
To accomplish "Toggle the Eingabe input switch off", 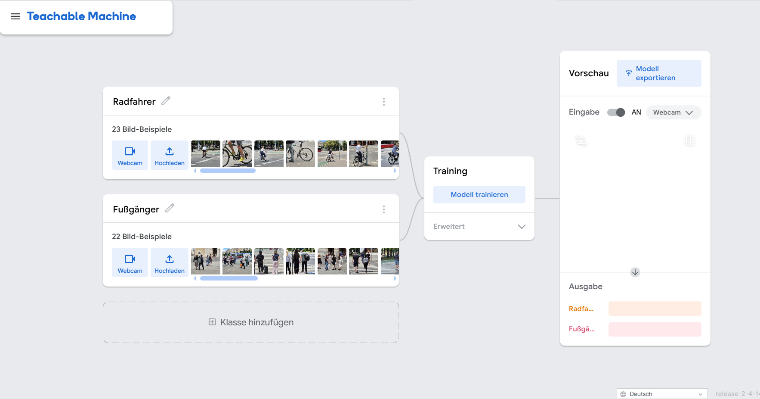I will [616, 112].
